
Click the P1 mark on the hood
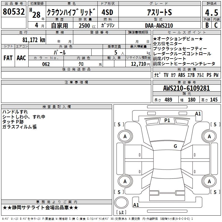tap(167, 120)
